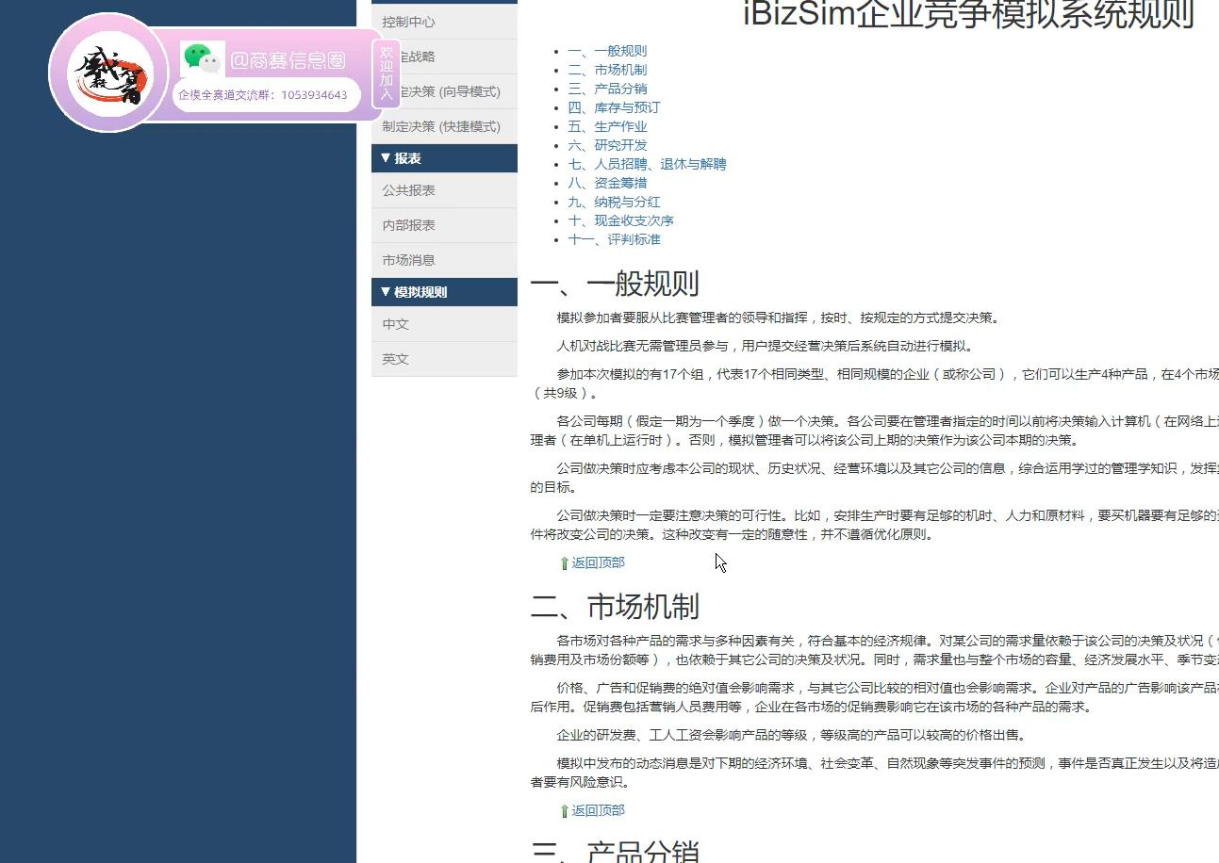
Task: Jump to 六、研究开发 in contents list
Action: click(607, 145)
